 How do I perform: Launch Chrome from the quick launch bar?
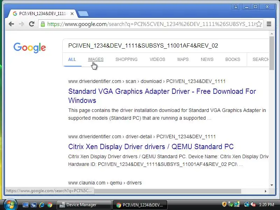[x=50, y=205]
